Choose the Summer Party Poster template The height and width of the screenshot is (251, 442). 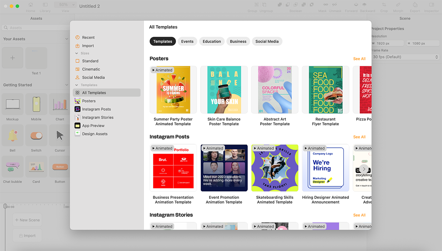coord(173,90)
